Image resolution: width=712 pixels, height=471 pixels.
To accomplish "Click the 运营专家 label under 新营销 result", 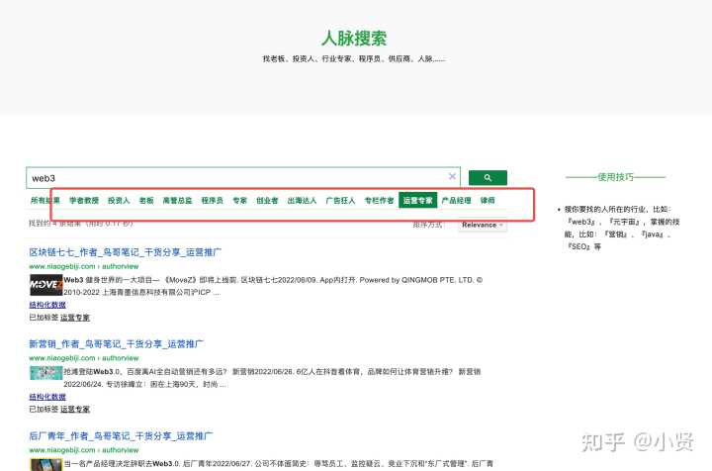I will pyautogui.click(x=75, y=410).
